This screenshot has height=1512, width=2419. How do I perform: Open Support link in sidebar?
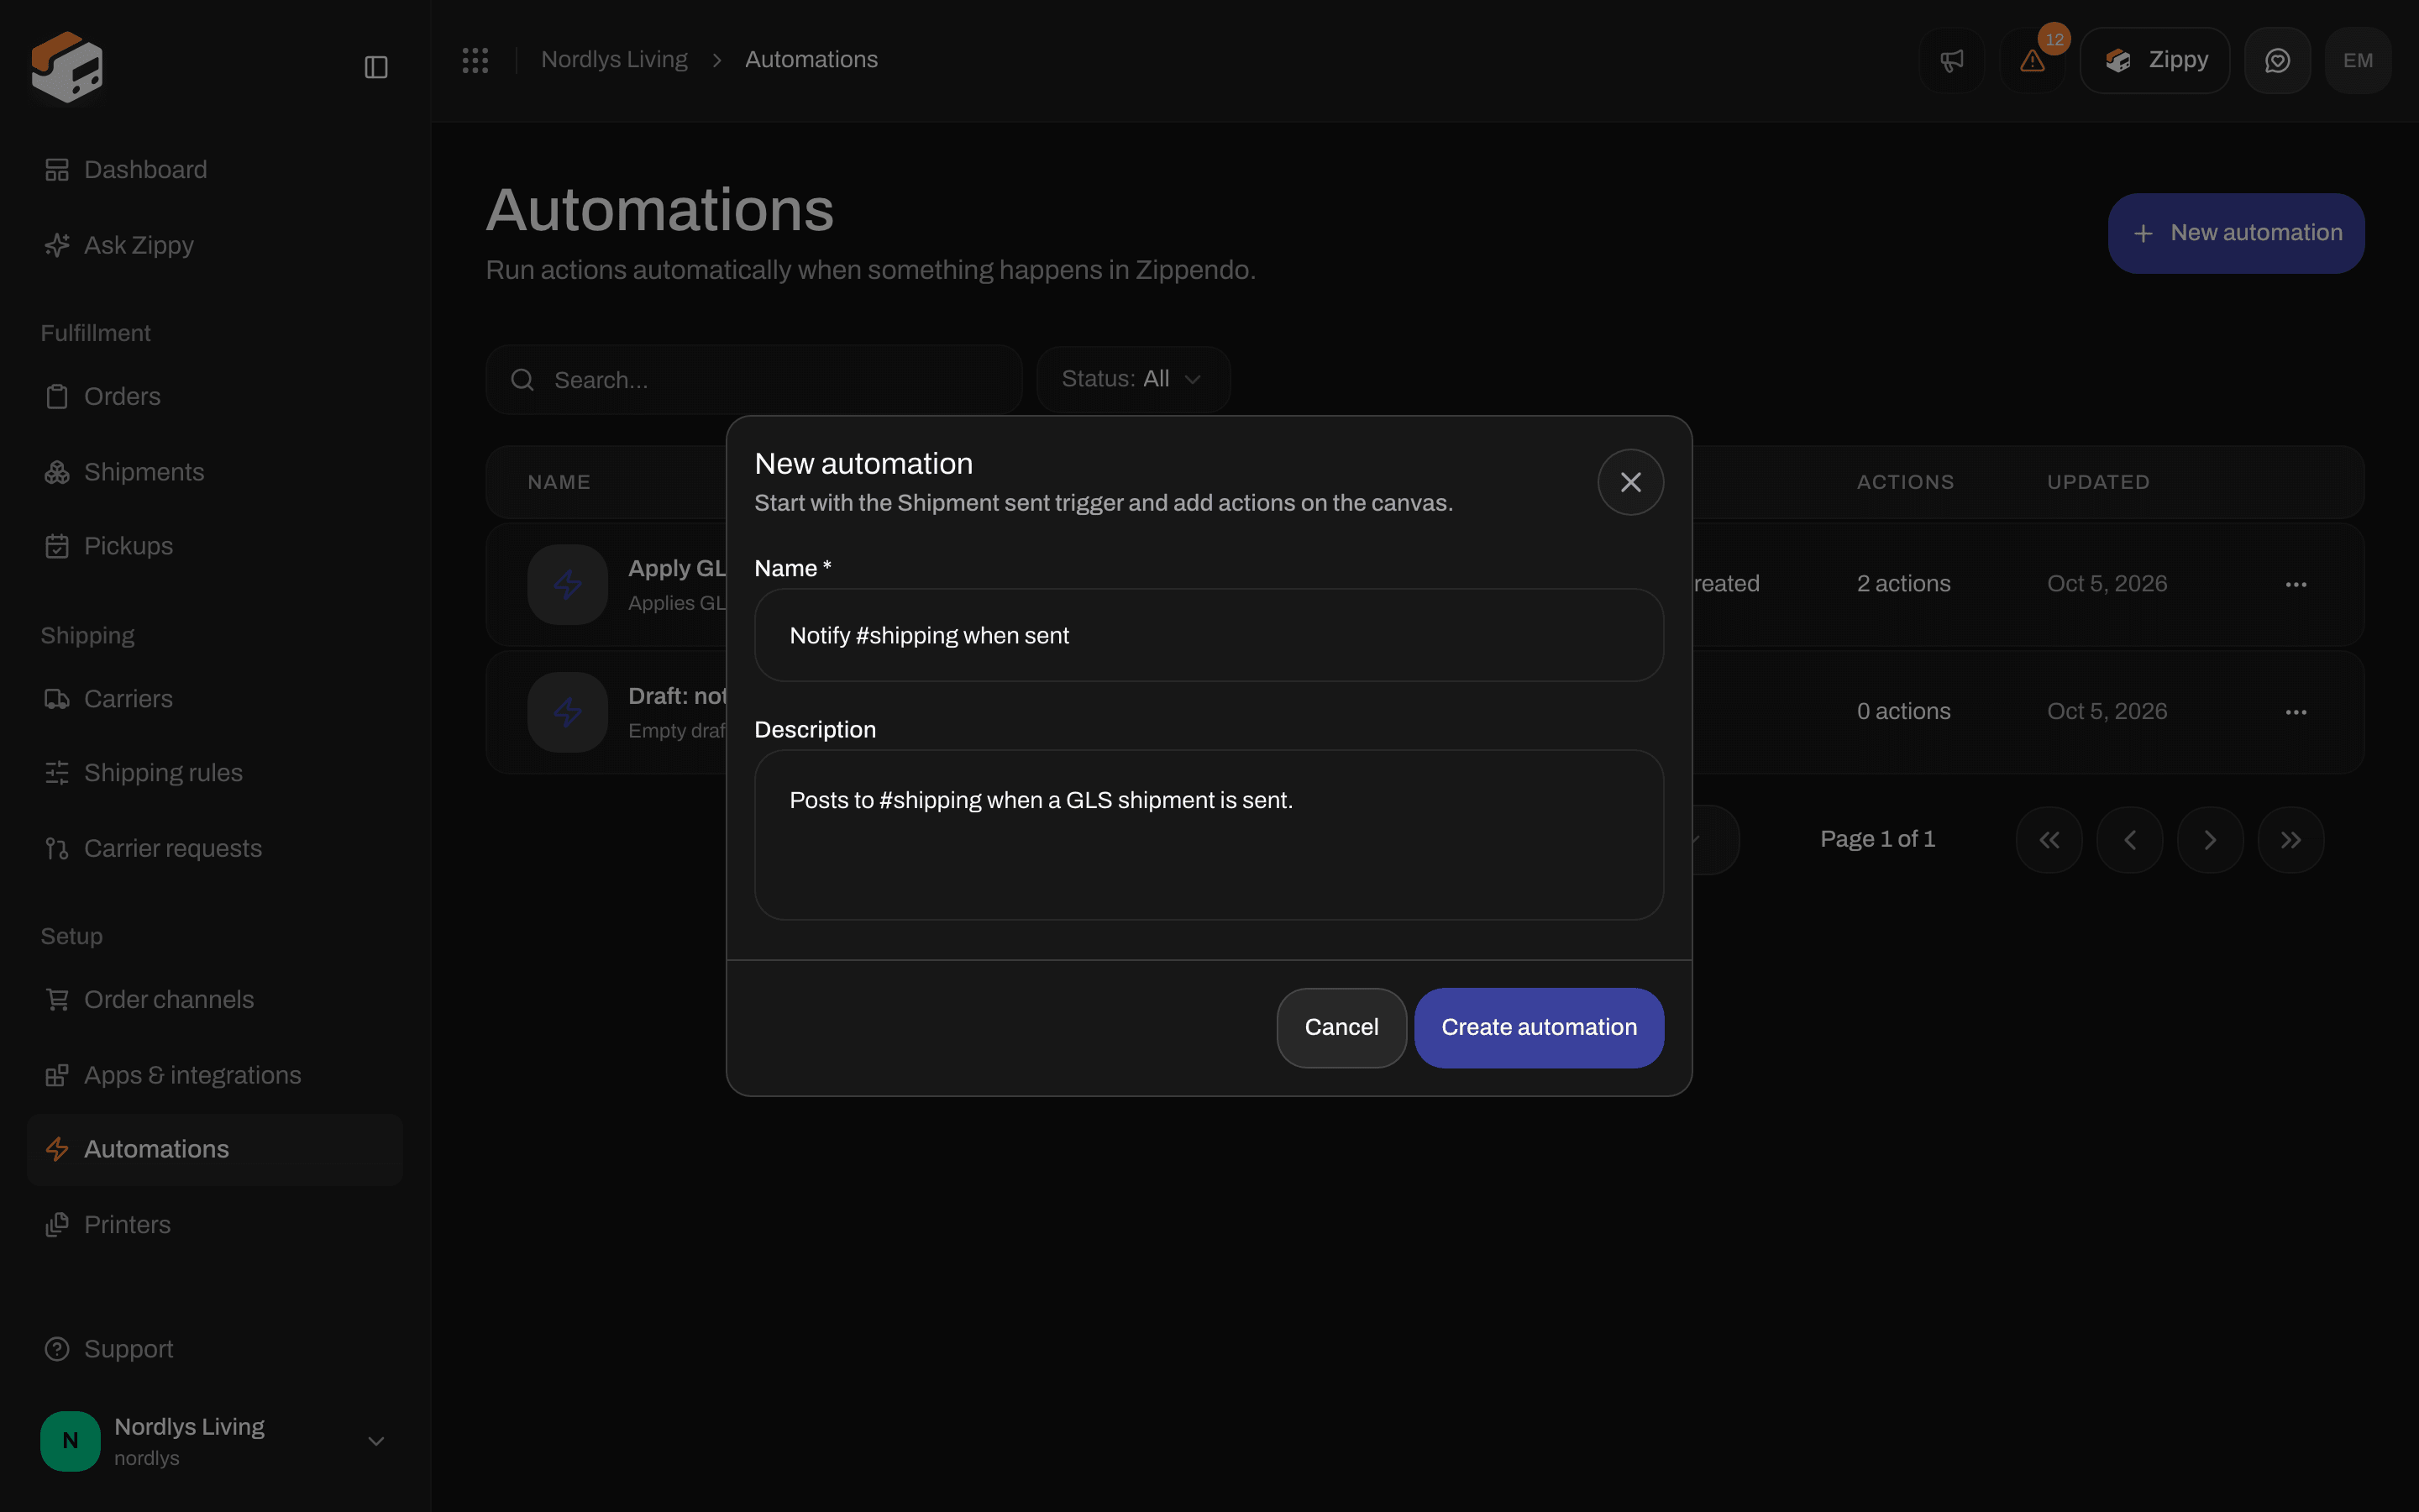[215, 1349]
